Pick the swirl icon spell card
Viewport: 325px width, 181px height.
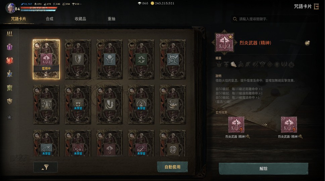pos(173,59)
